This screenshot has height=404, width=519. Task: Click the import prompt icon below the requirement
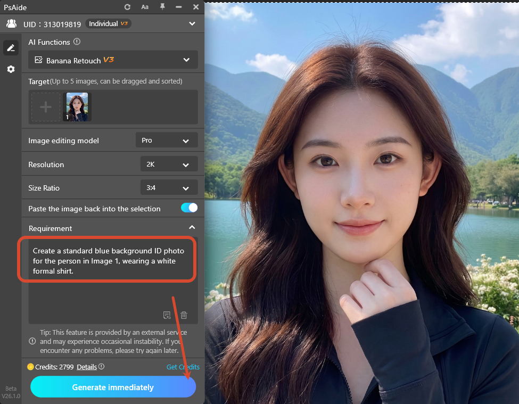point(167,315)
